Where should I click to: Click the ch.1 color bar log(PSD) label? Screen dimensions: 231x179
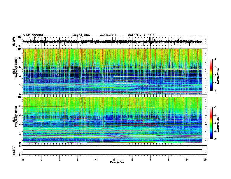(x=218, y=76)
